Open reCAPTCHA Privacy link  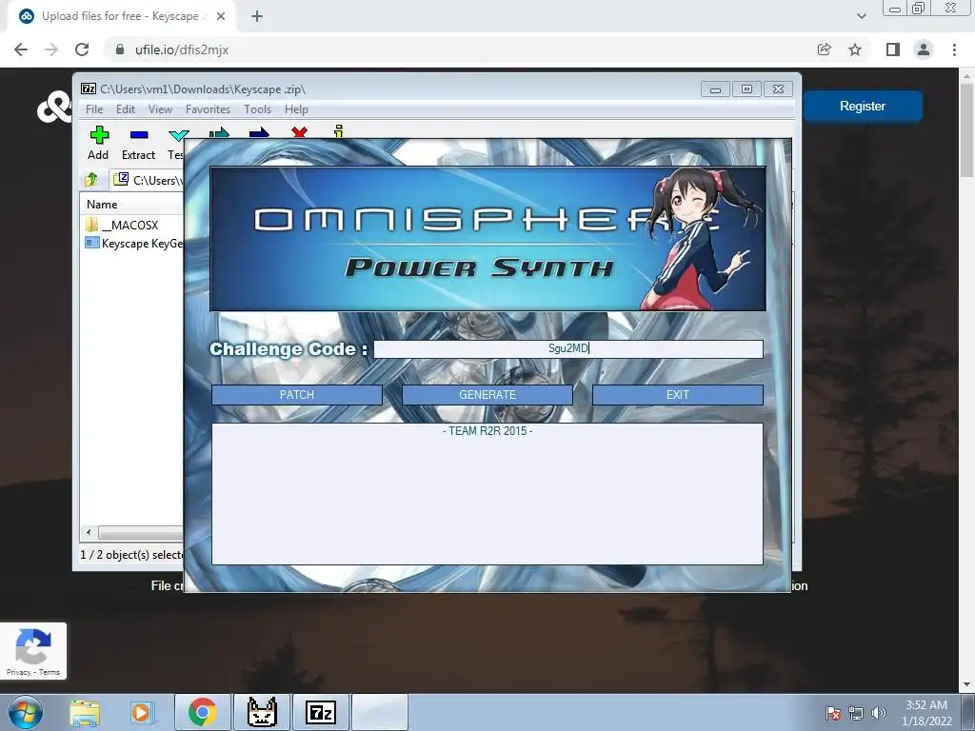click(19, 672)
